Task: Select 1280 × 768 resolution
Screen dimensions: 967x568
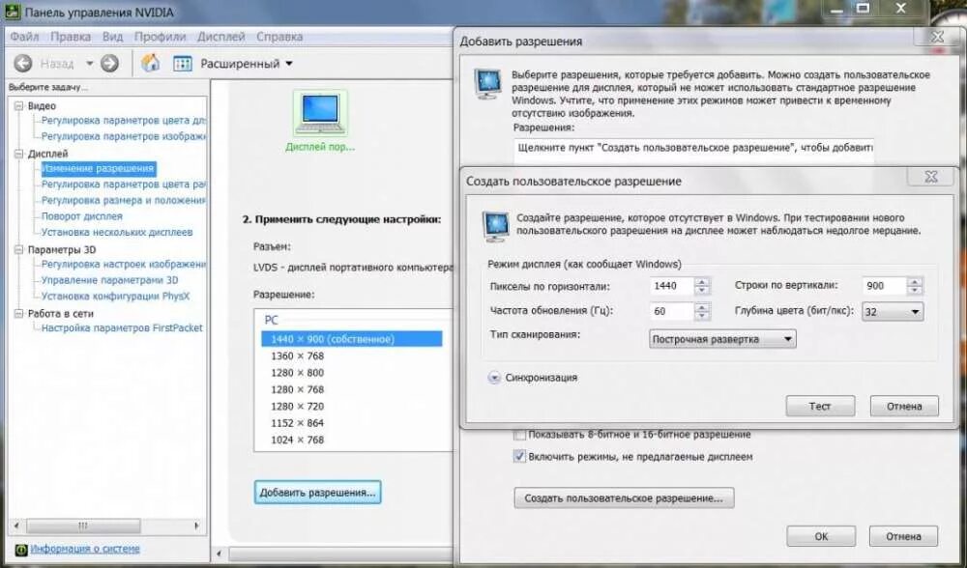Action: point(297,389)
